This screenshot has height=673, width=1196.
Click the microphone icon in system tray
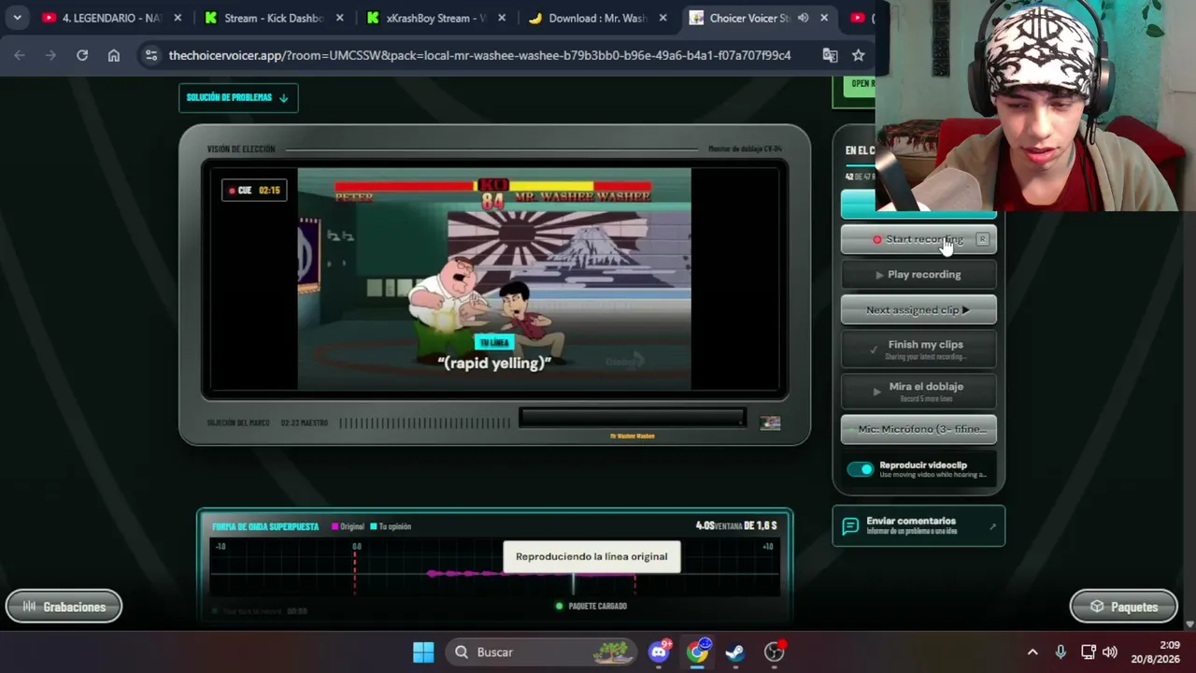pyautogui.click(x=1061, y=652)
